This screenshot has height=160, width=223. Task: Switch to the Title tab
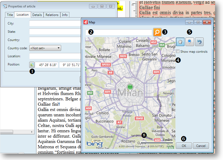10,15
